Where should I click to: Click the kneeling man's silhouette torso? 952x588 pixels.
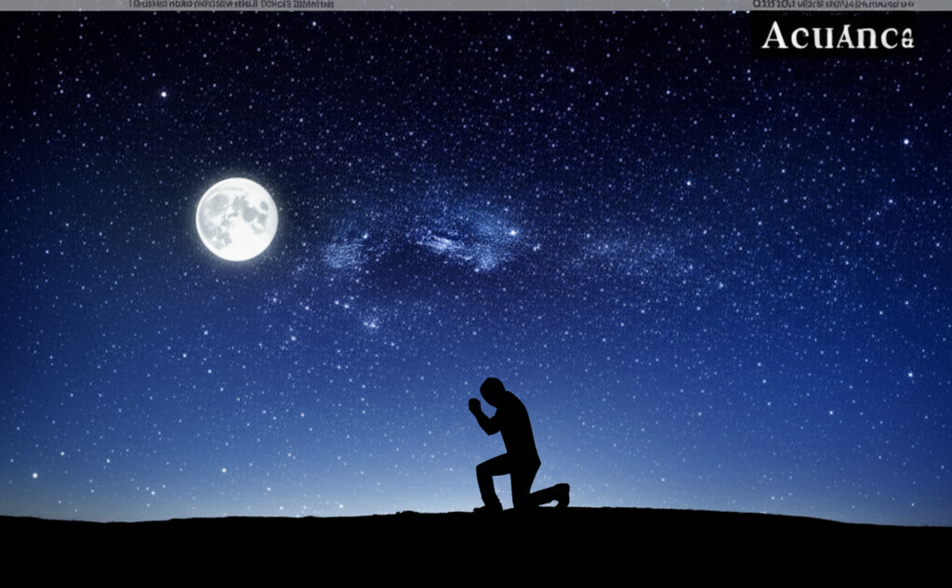516,427
